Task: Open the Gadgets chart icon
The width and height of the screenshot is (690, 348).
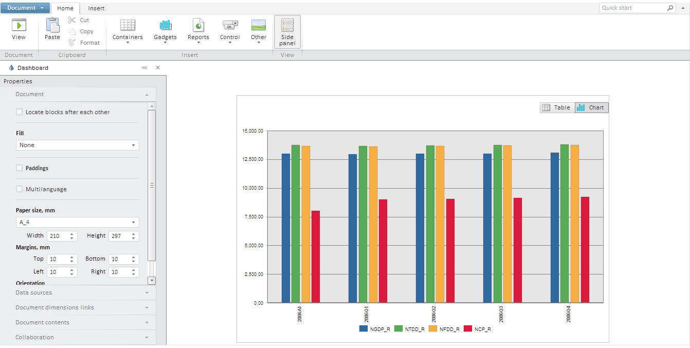Action: 165,25
